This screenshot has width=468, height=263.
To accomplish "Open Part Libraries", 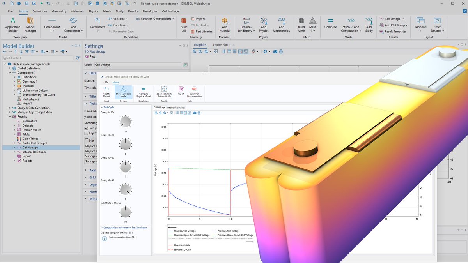I will [x=202, y=32].
